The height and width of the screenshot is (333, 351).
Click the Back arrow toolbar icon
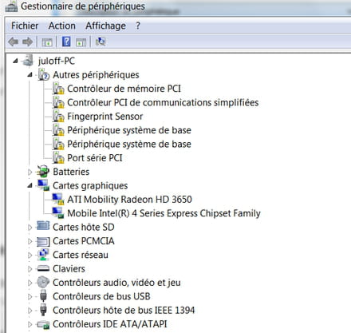coord(14,42)
